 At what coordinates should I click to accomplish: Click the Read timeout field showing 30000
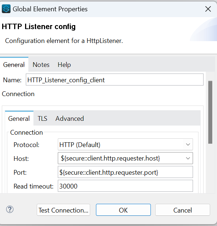[x=125, y=186]
